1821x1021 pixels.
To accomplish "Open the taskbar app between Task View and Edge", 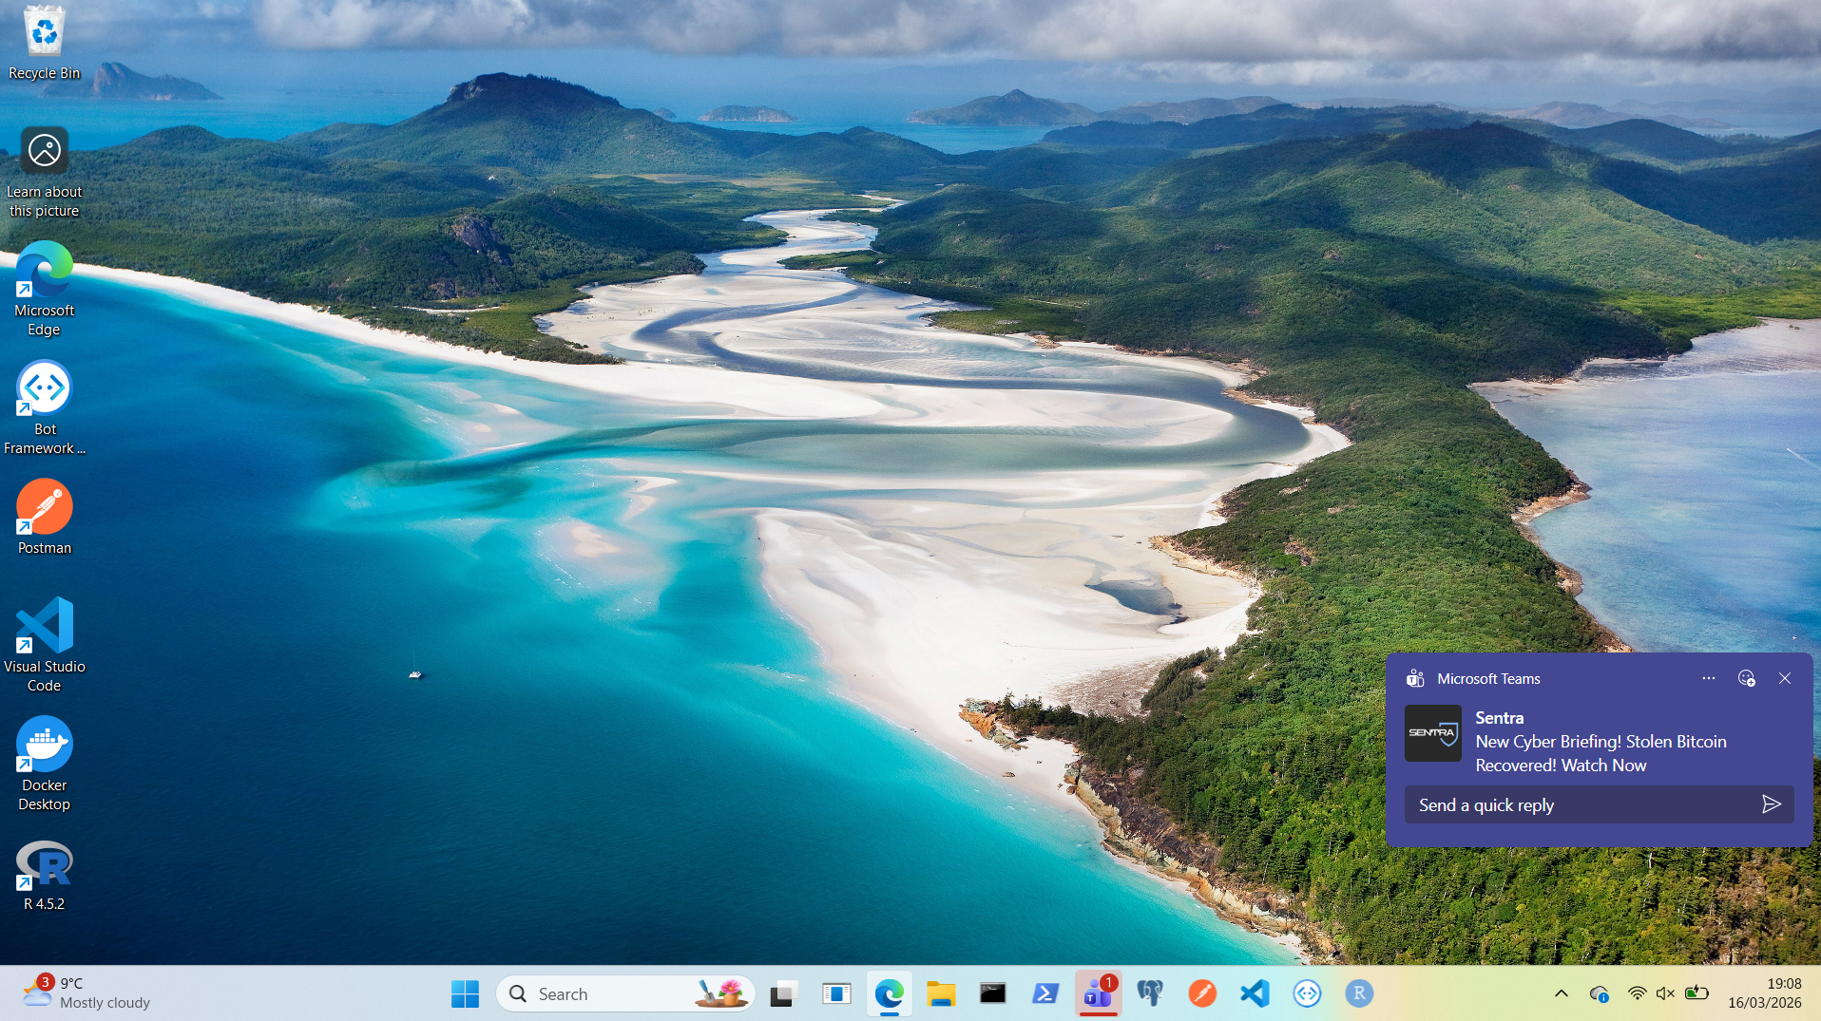I will point(836,993).
